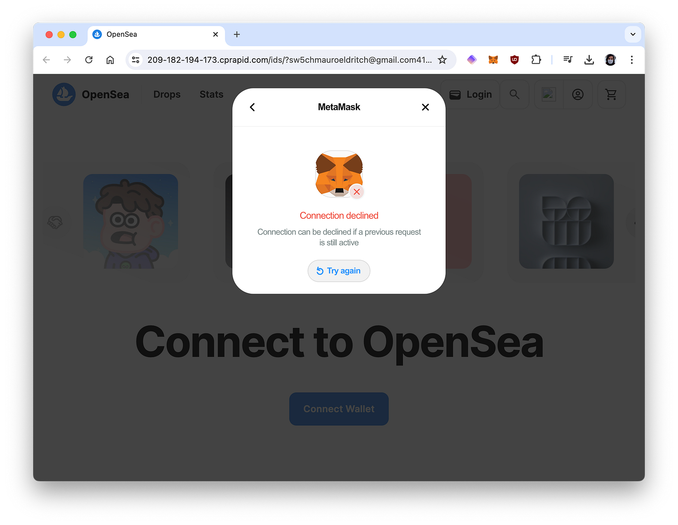The height and width of the screenshot is (525, 678).
Task: Click the wallet icon inside the Login button
Action: point(455,95)
